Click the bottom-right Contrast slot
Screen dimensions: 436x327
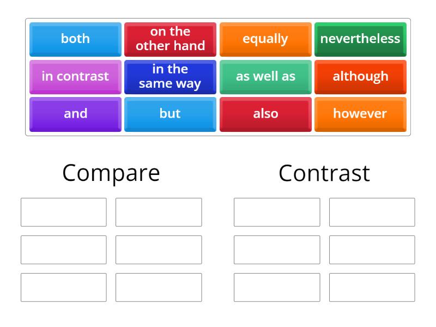coord(372,287)
